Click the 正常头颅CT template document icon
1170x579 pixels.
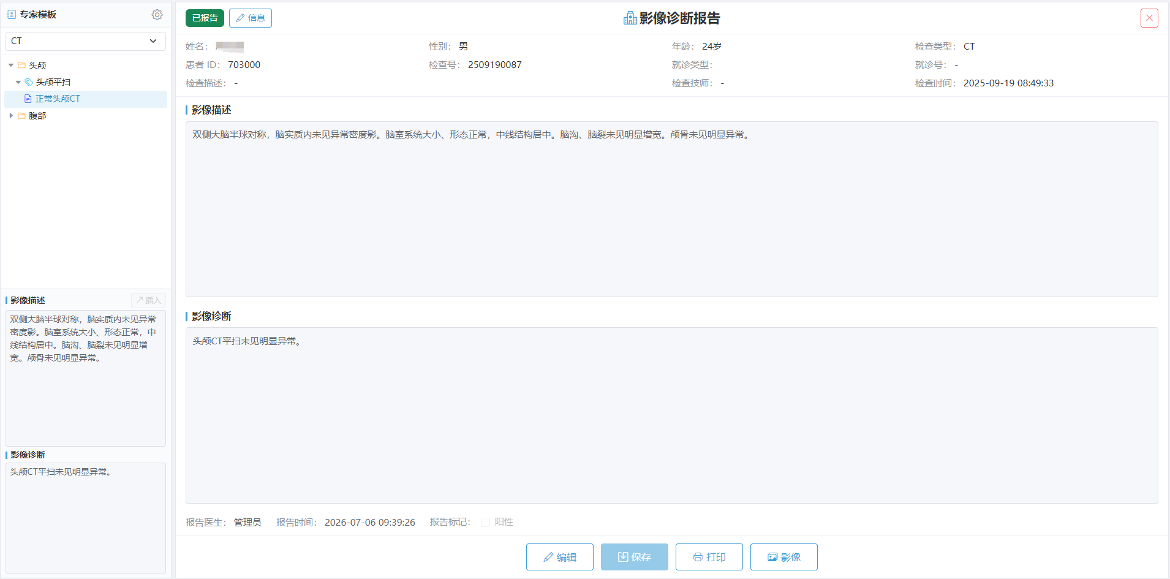tap(28, 99)
